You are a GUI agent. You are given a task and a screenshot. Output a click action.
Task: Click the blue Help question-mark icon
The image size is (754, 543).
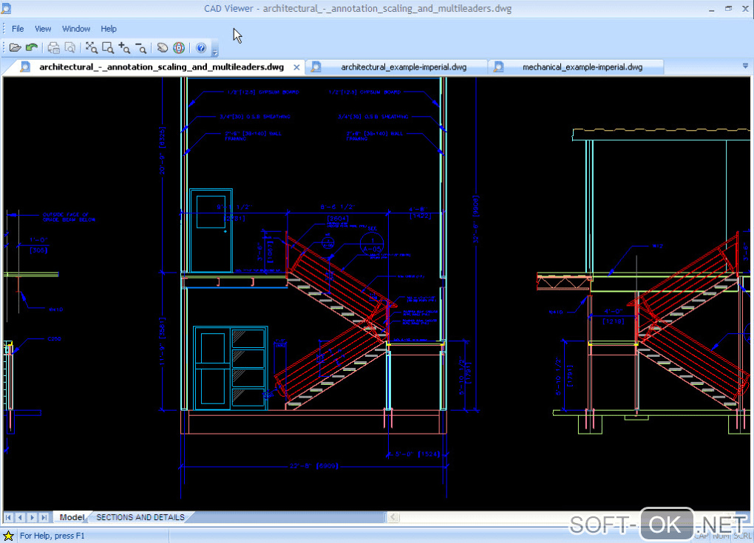click(x=201, y=47)
